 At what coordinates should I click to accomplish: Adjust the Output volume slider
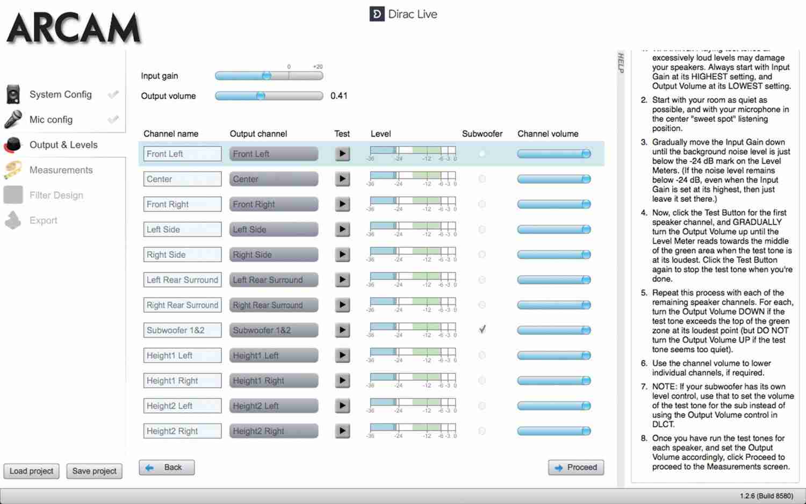tap(269, 96)
